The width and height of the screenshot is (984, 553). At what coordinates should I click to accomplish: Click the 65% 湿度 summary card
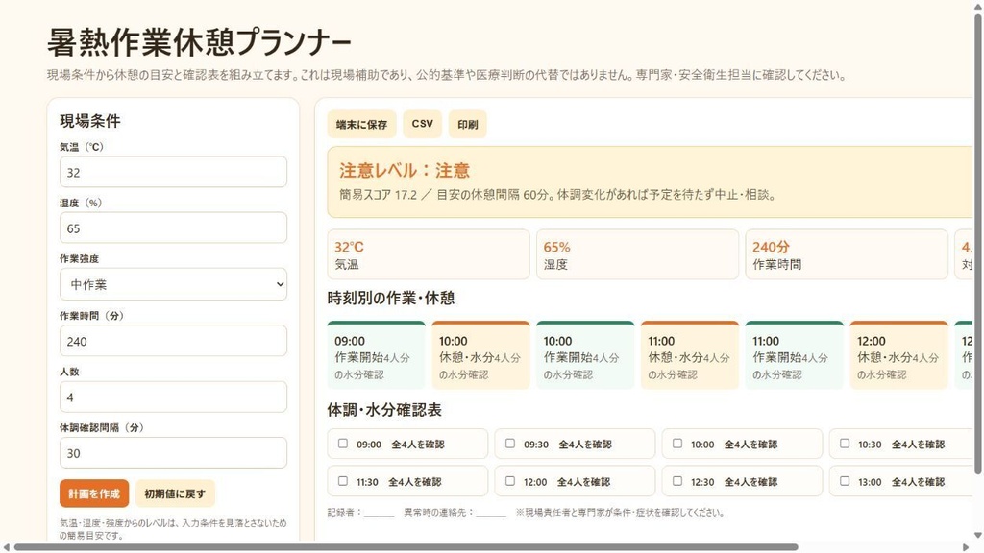coord(638,254)
